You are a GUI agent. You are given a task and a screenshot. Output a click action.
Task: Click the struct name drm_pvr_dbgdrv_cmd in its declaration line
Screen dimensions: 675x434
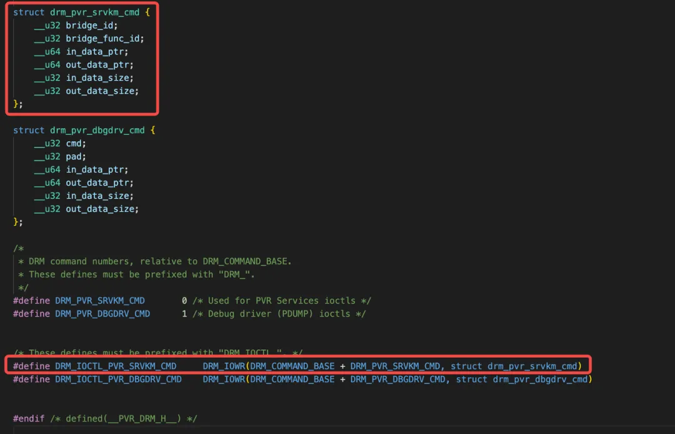(97, 131)
